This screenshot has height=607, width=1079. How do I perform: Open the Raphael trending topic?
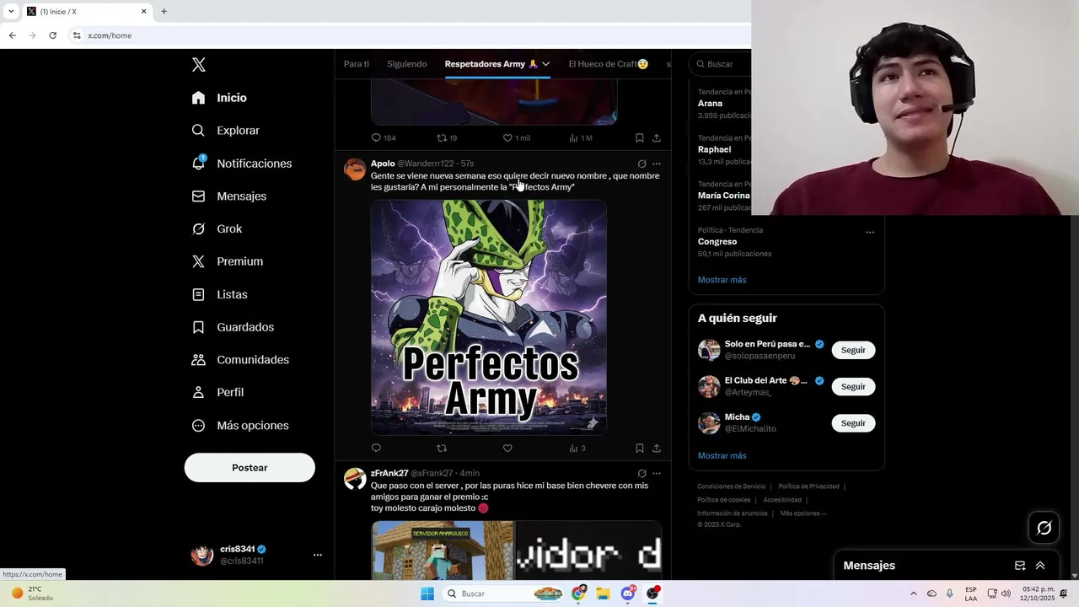[x=715, y=149]
